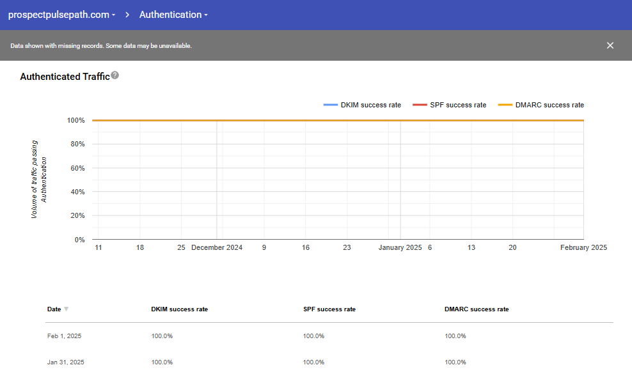Click the January 2025 marker on chart axis
This screenshot has width=632, height=372.
coord(400,247)
